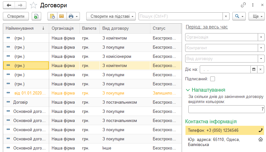
Task: Sort by the Валюта column header
Action: pyautogui.click(x=90, y=28)
